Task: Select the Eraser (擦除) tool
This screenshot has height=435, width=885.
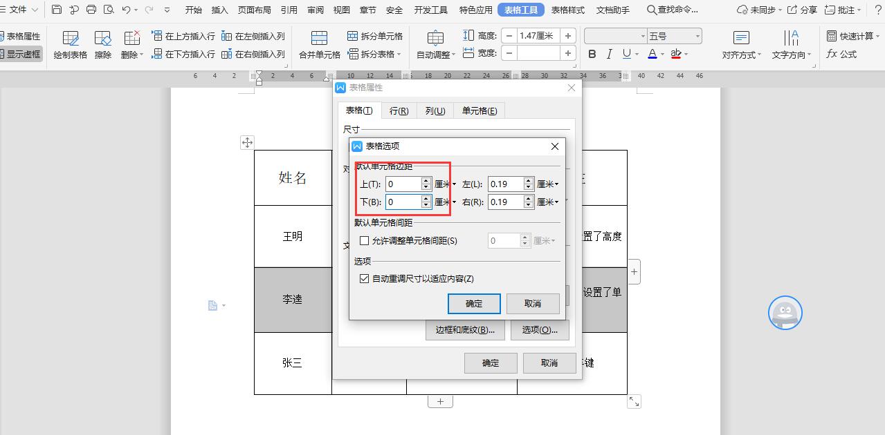Action: (103, 44)
